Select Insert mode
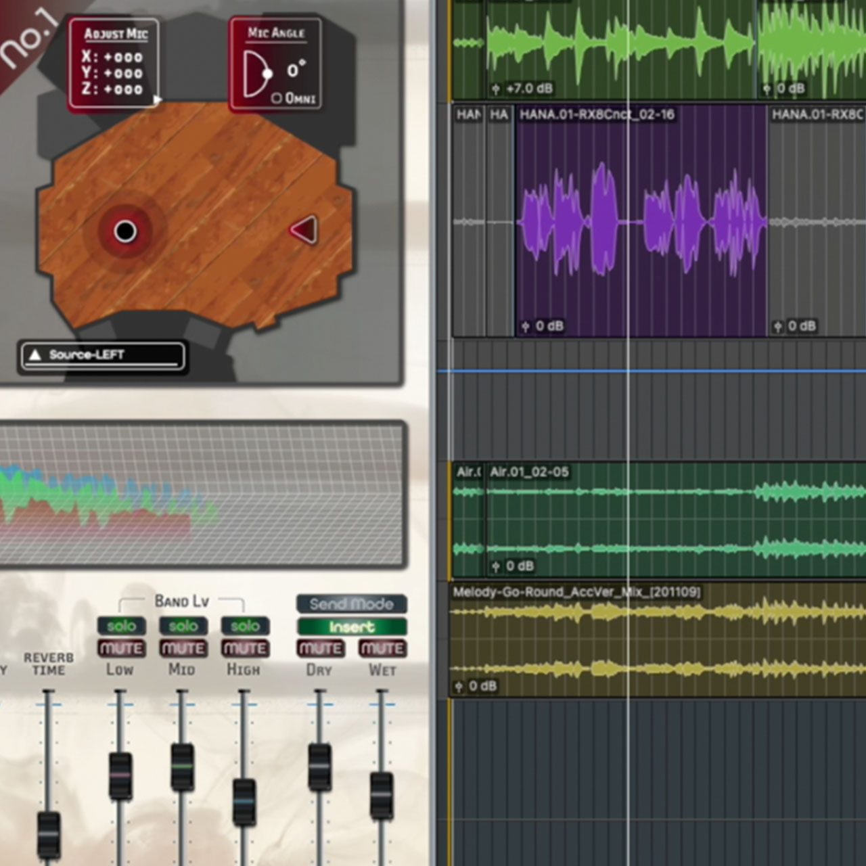 click(x=351, y=627)
